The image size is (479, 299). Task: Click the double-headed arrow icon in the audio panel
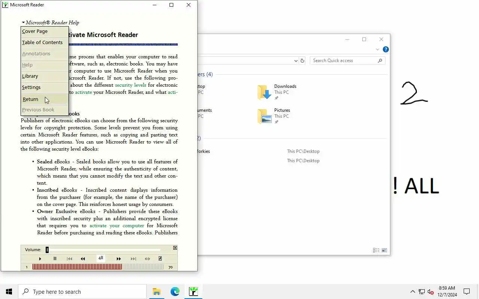coord(147,259)
